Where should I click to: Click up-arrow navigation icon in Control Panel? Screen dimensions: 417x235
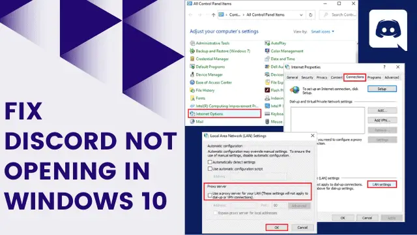point(213,15)
